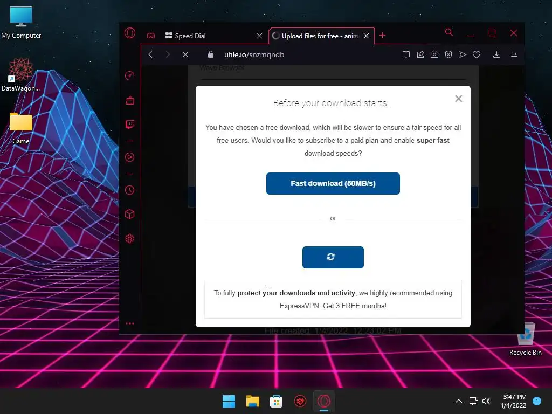The image size is (552, 414).
Task: Open ad blocker shield icon
Action: tap(448, 54)
